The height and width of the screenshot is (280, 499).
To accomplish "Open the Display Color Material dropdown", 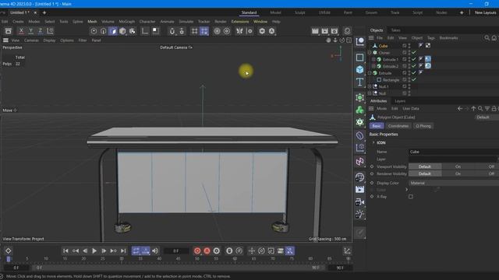I will pos(454,183).
